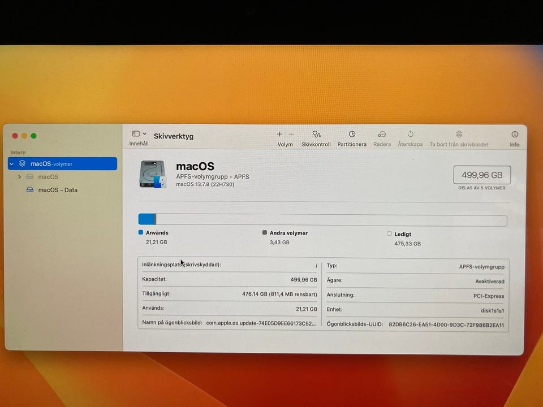Click the large 'macOS' volume heading
543x407 pixels.
click(195, 166)
